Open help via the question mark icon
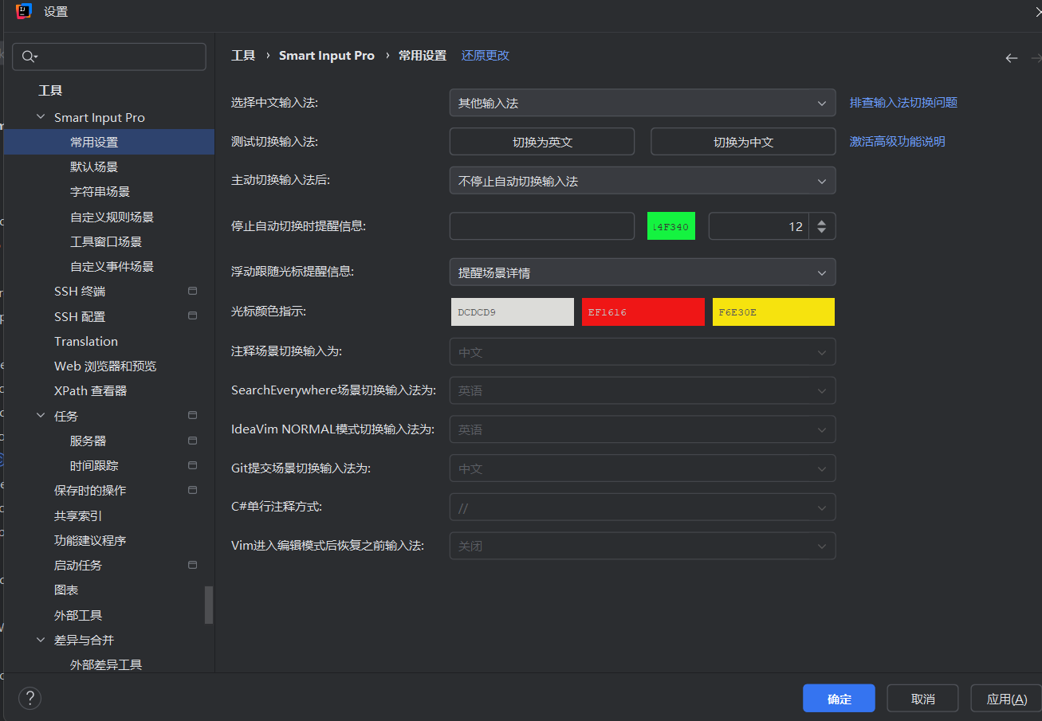The width and height of the screenshot is (1042, 721). pos(29,698)
